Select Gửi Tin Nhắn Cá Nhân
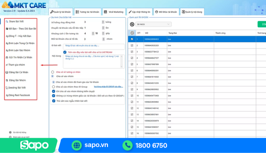 pyautogui.click(x=19, y=58)
